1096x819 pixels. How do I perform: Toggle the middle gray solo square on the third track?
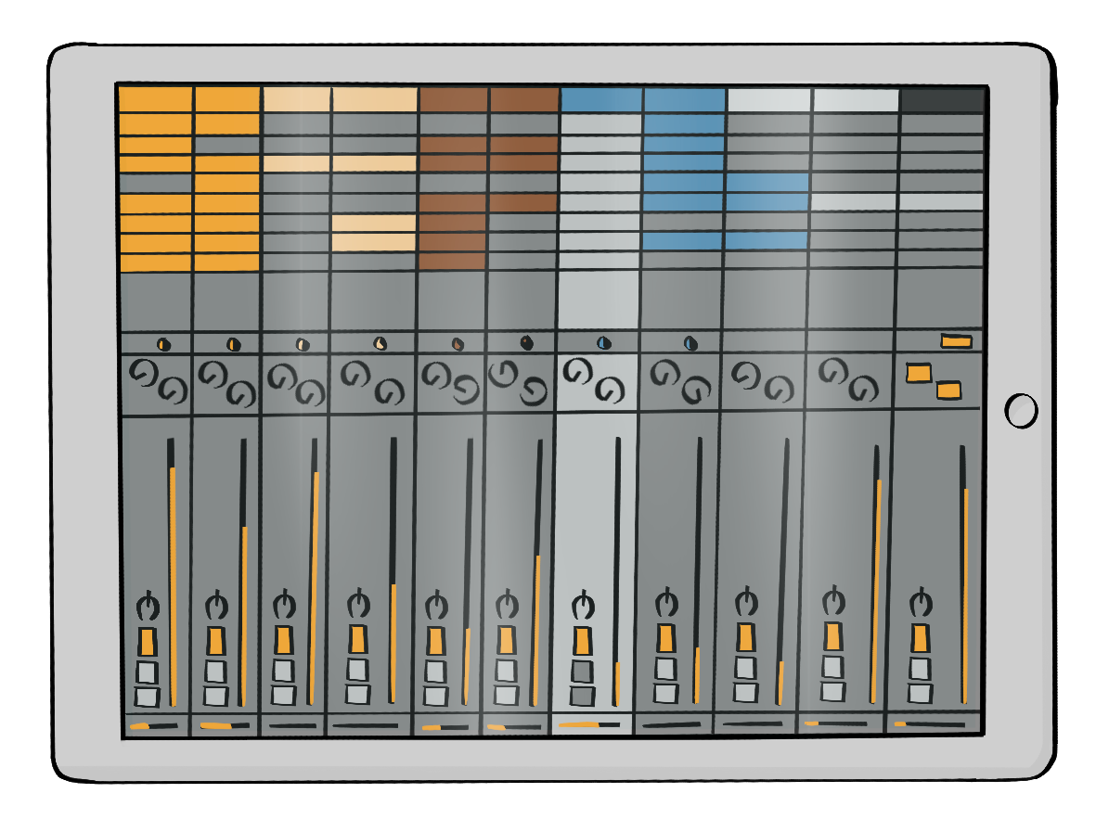point(283,671)
